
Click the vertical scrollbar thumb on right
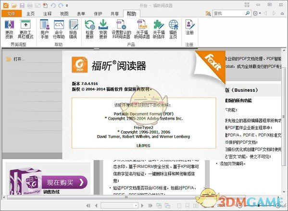pyautogui.click(x=284, y=117)
